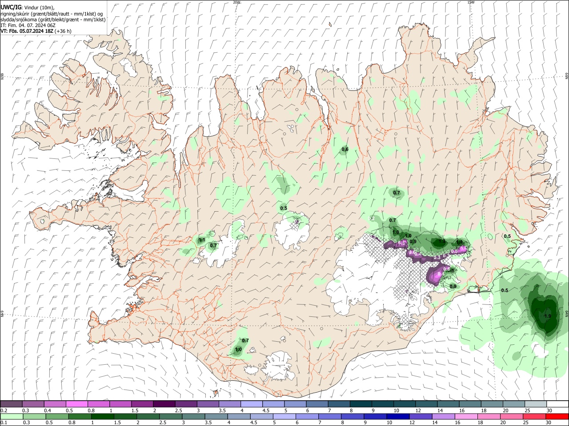
Task: Select the 9 blue swatch, lower legend row
Action: click(375, 416)
